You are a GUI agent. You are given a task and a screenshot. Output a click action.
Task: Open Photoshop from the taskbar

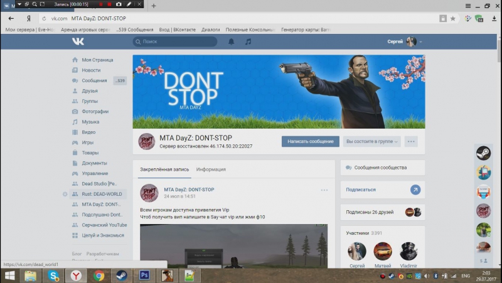[144, 275]
